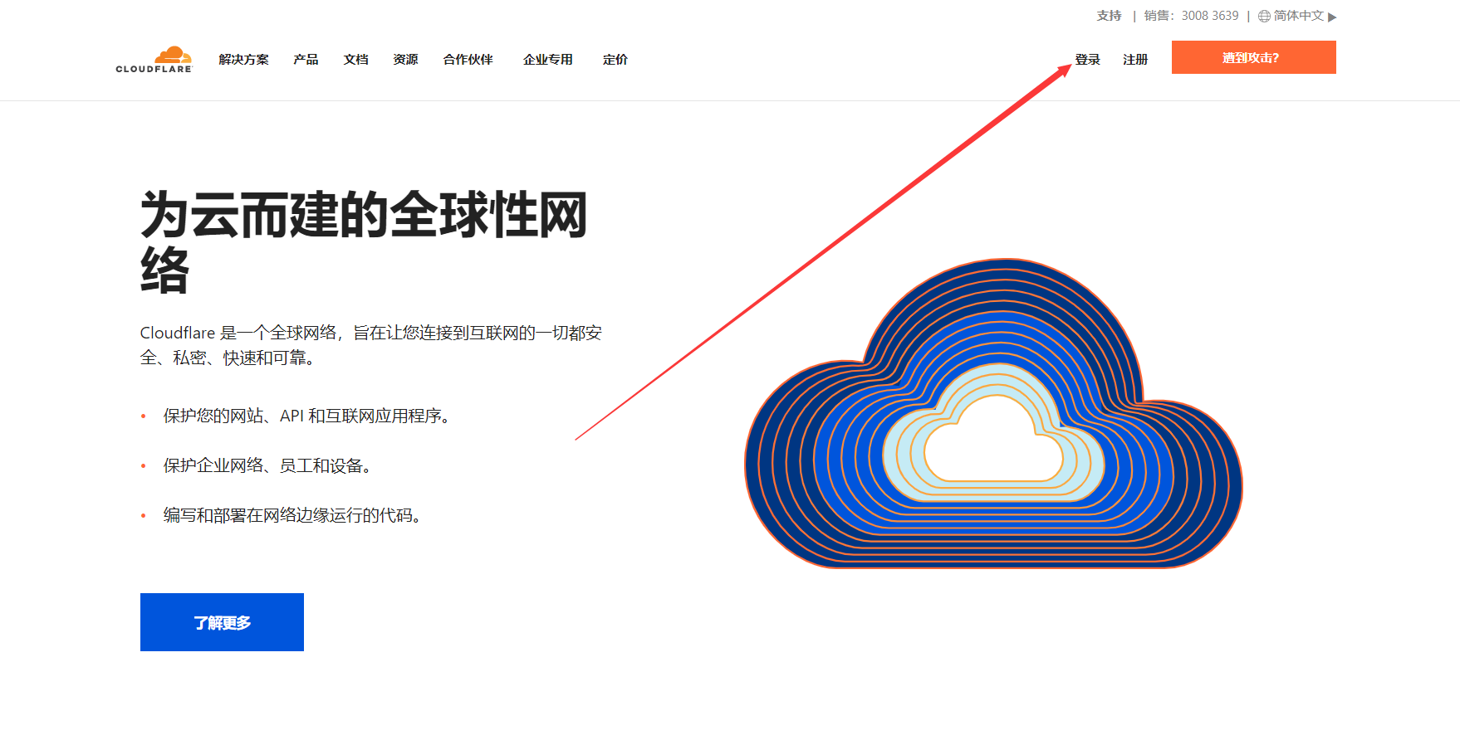Go to the 定价 page
This screenshot has height=740, width=1460.
pos(615,60)
